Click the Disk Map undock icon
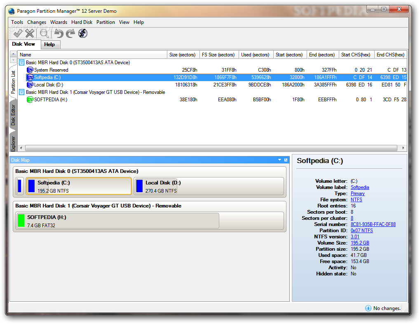420x324 pixels. tap(286, 160)
